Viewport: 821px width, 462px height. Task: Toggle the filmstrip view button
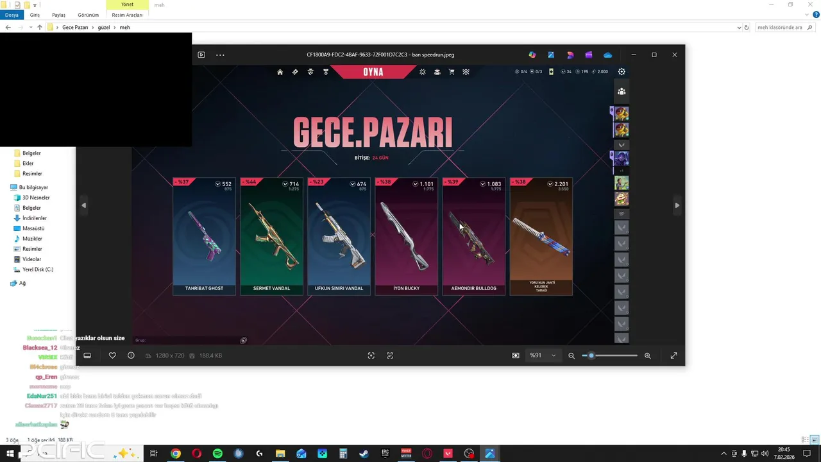pyautogui.click(x=87, y=355)
